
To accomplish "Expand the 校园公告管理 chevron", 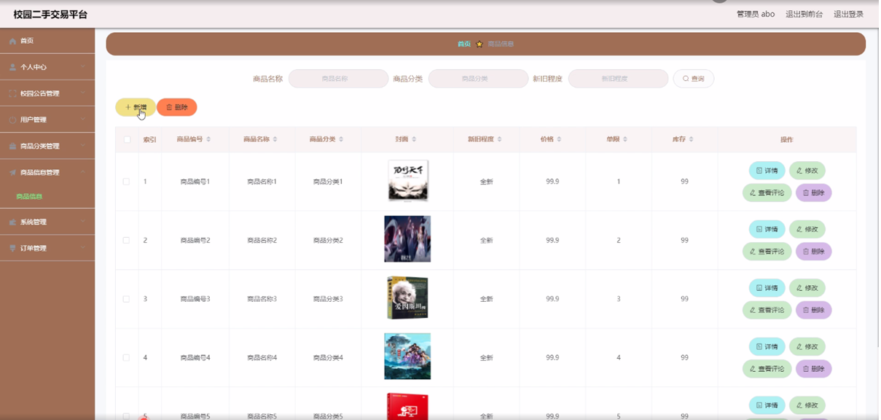I will click(x=82, y=93).
